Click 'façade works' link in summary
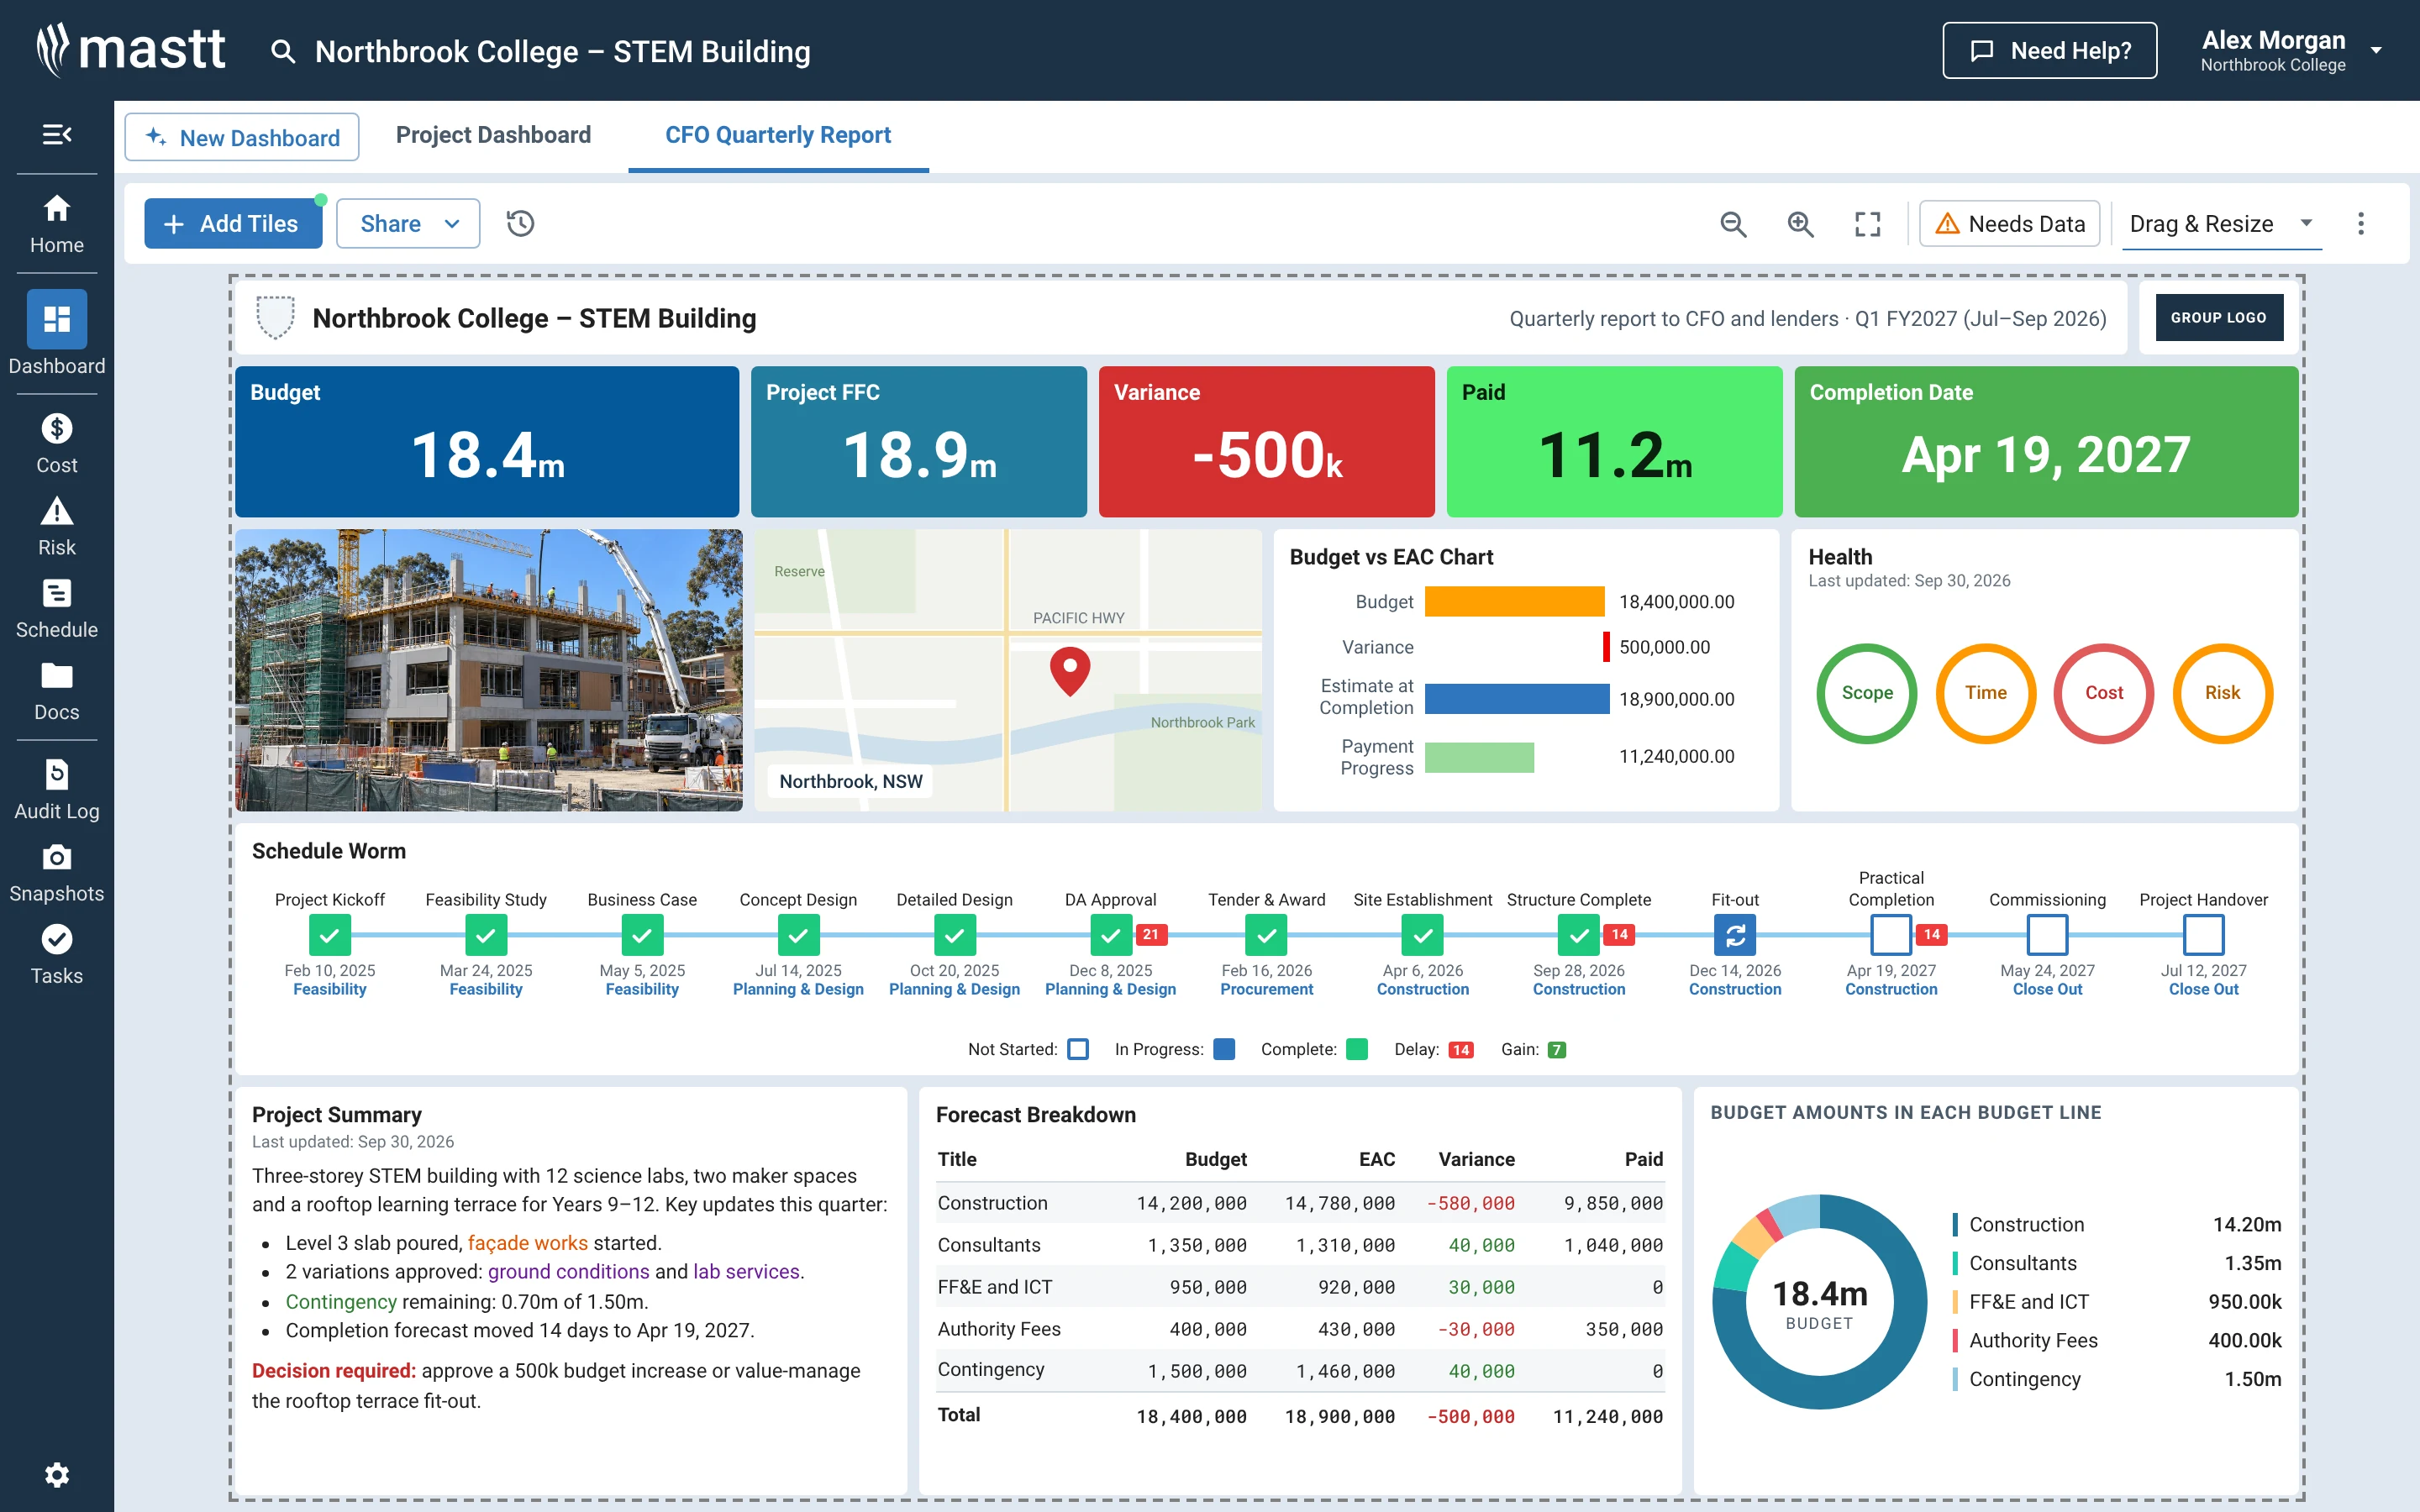2420x1512 pixels. point(527,1243)
